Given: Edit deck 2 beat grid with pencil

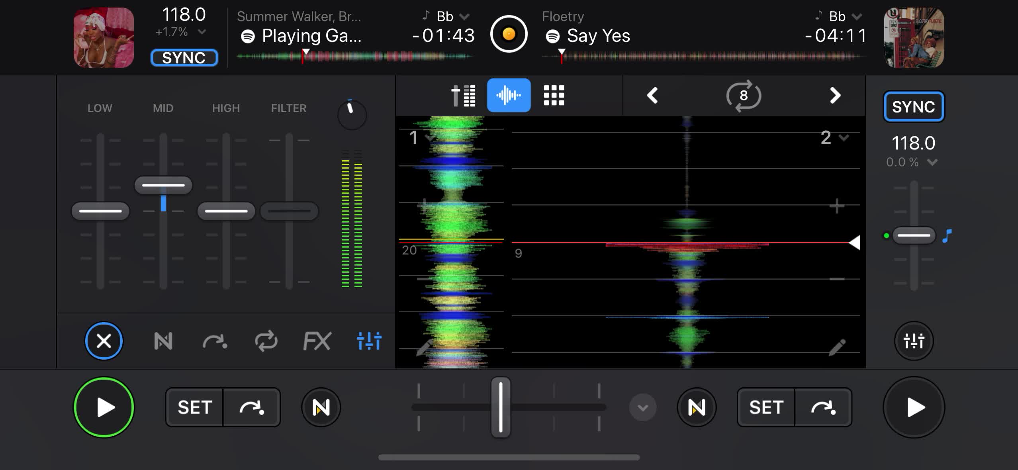Looking at the screenshot, I should [x=837, y=347].
